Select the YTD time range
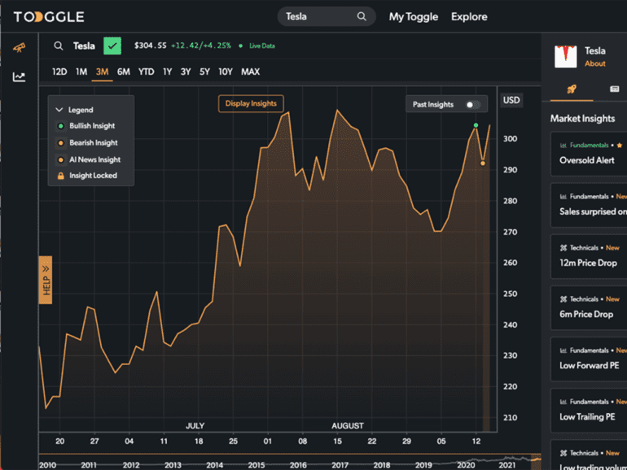 (146, 72)
